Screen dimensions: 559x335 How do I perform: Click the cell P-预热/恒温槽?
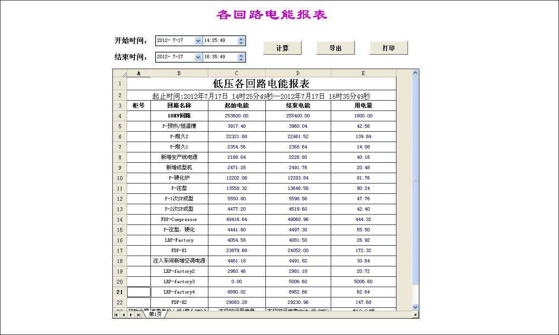click(179, 126)
